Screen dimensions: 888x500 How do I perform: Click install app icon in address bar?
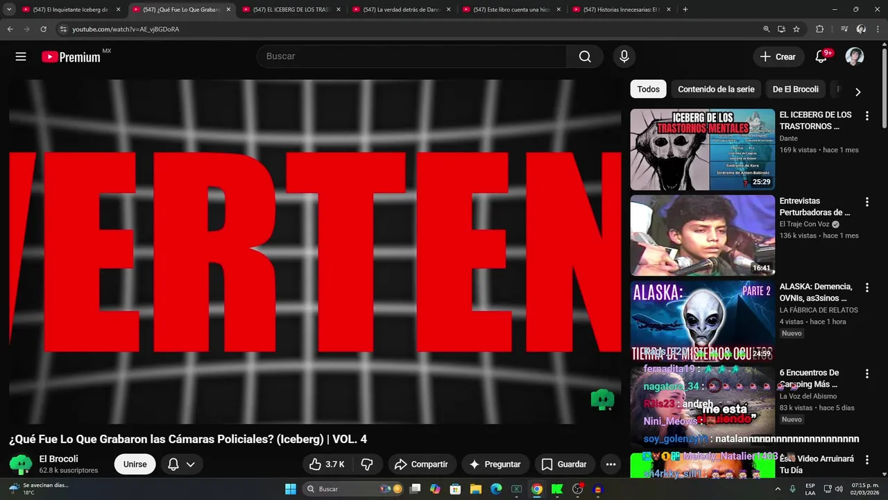click(x=781, y=29)
